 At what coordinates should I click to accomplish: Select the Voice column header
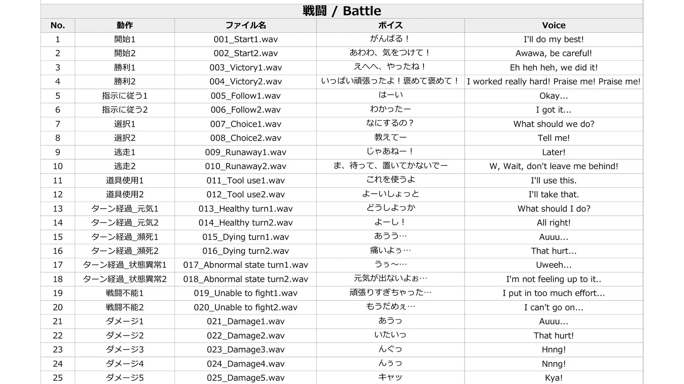coord(554,25)
